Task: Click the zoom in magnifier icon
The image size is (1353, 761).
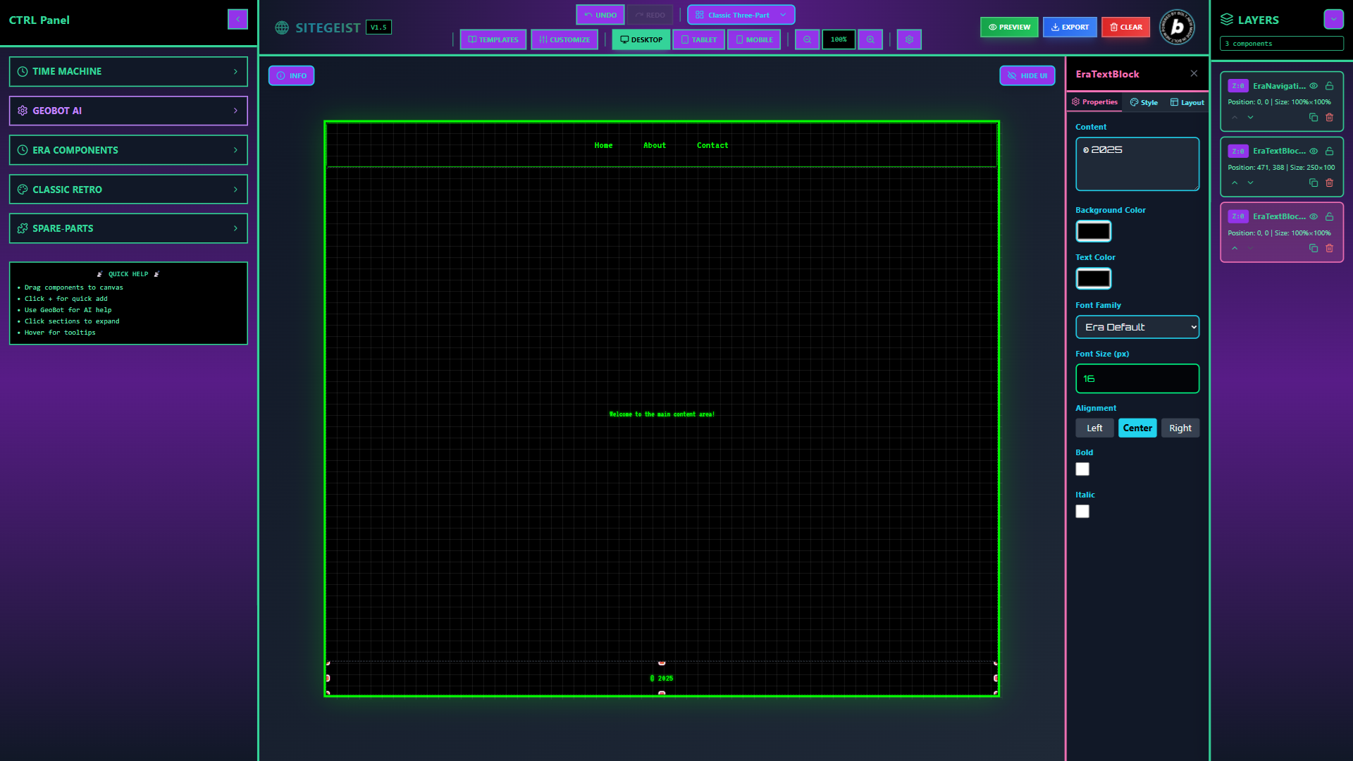Action: point(870,39)
